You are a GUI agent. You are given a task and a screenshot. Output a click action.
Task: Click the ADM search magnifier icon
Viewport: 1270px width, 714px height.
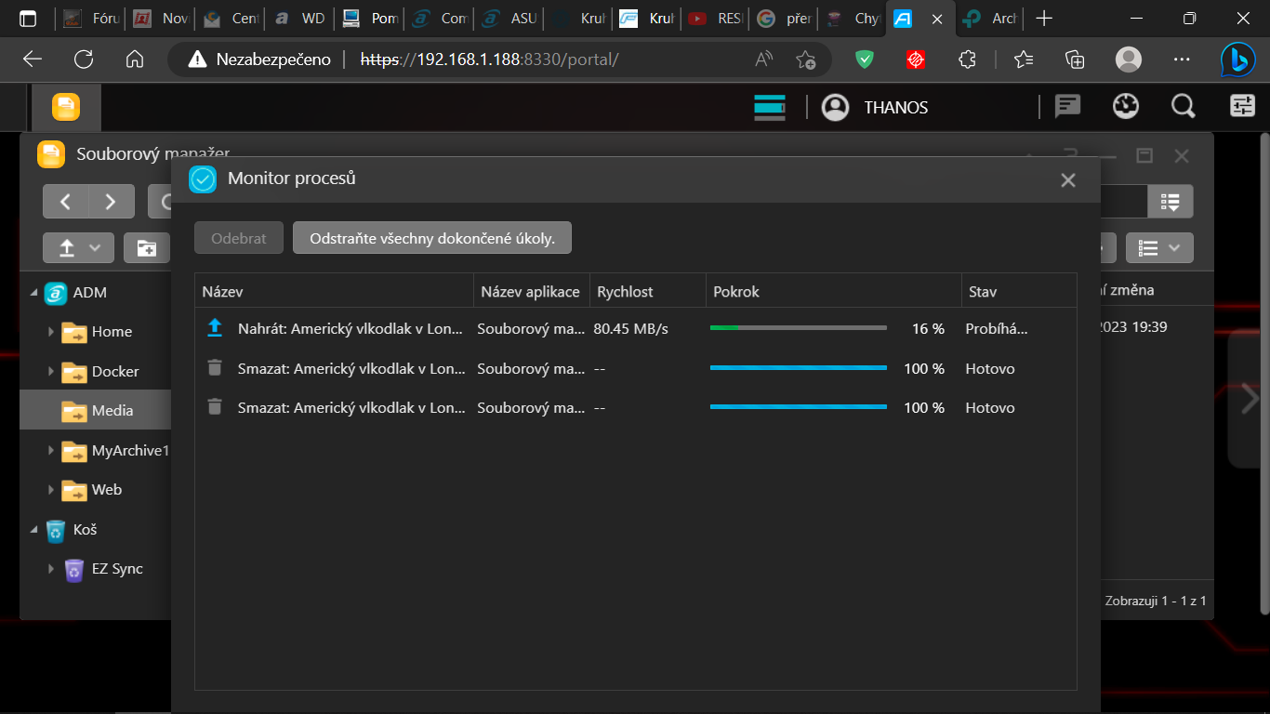pyautogui.click(x=1183, y=107)
